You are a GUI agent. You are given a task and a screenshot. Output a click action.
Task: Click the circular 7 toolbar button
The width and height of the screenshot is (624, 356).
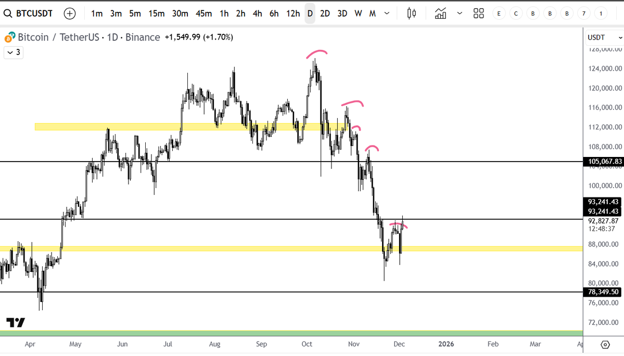point(584,14)
